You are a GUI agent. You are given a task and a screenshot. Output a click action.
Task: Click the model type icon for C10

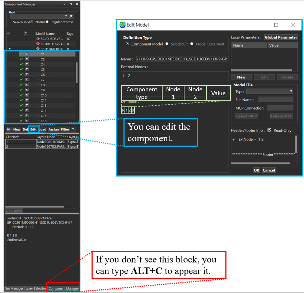pos(27,95)
